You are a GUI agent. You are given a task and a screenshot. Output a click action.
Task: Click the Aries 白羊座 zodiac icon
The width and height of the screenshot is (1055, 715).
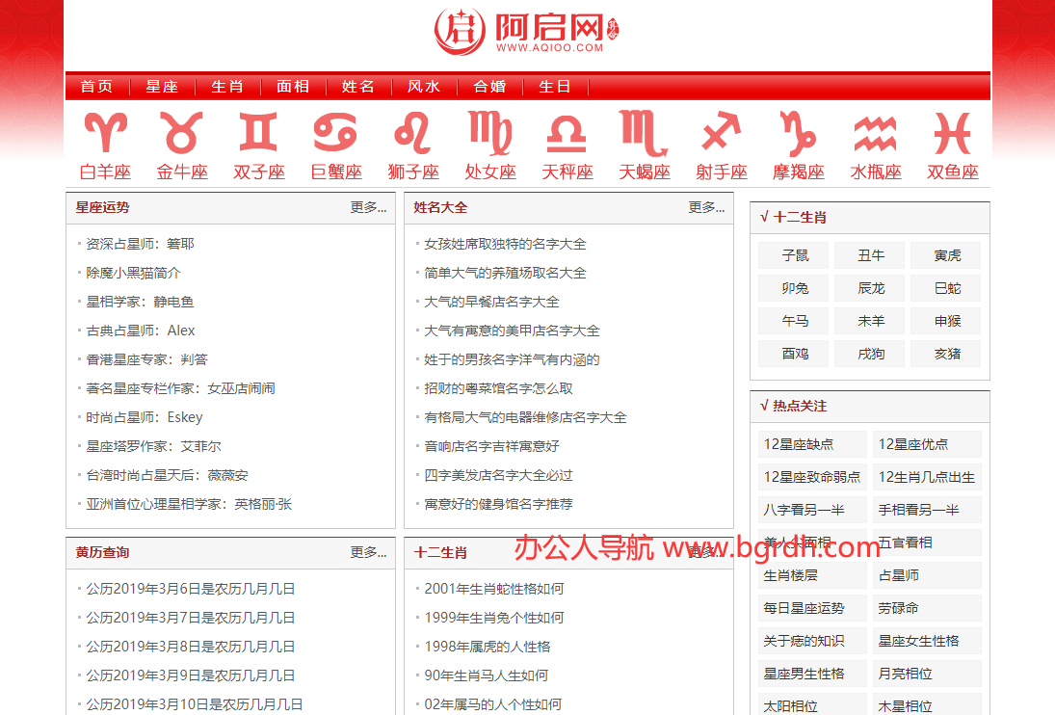click(105, 133)
